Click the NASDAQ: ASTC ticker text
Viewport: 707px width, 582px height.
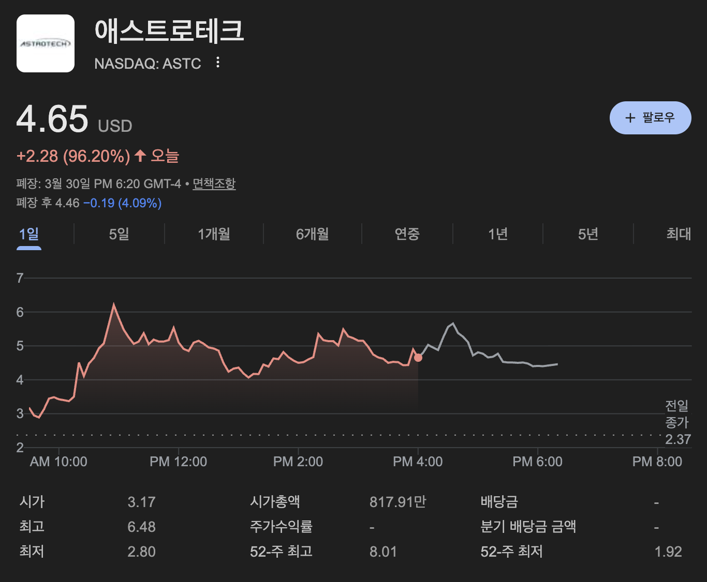tap(148, 64)
